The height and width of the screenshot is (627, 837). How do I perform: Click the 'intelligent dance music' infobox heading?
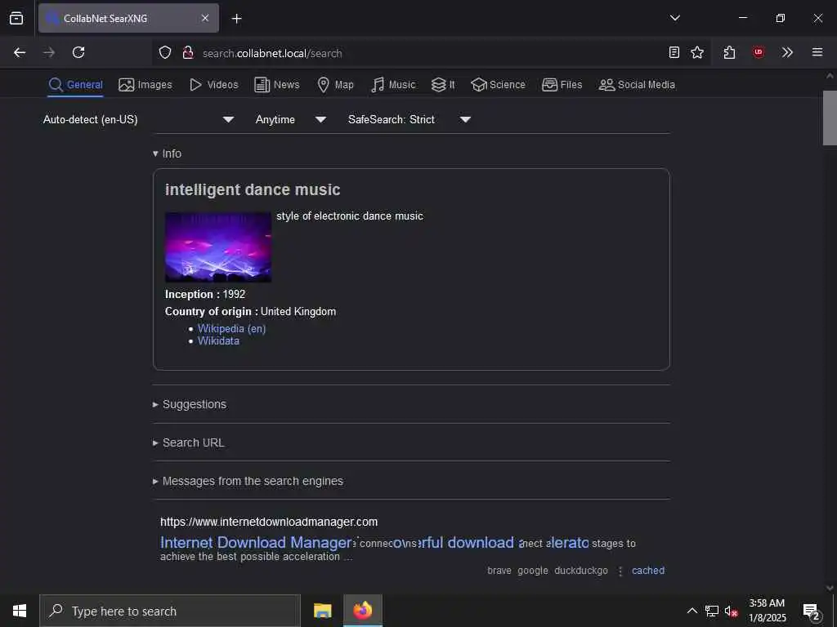[253, 189]
